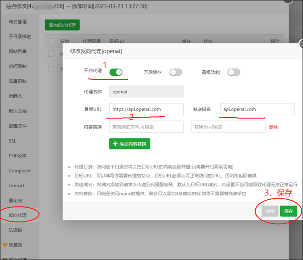Turn on the 高级功能 switch
Image resolution: width=303 pixels, height=260 pixels.
coord(233,72)
